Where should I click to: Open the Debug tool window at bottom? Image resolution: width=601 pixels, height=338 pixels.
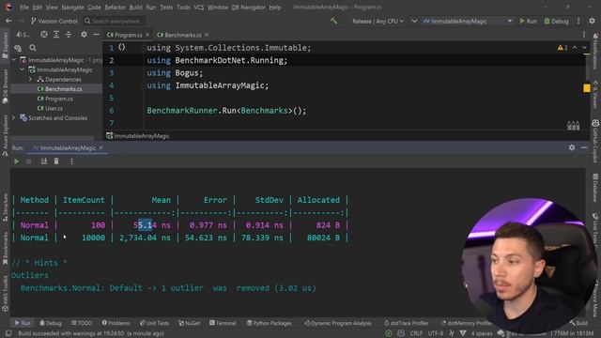[x=51, y=323]
